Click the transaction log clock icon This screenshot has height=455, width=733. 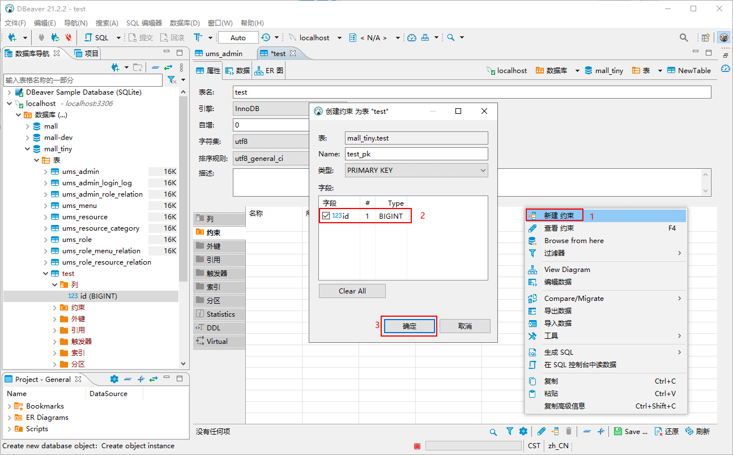(265, 37)
